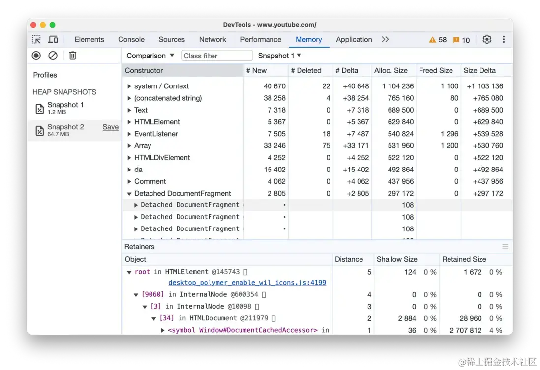Sort by the Freed Size column header

point(439,71)
